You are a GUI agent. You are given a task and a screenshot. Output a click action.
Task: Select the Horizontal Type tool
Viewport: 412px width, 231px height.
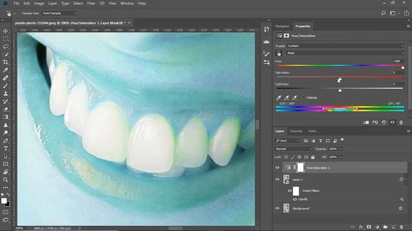pyautogui.click(x=6, y=148)
